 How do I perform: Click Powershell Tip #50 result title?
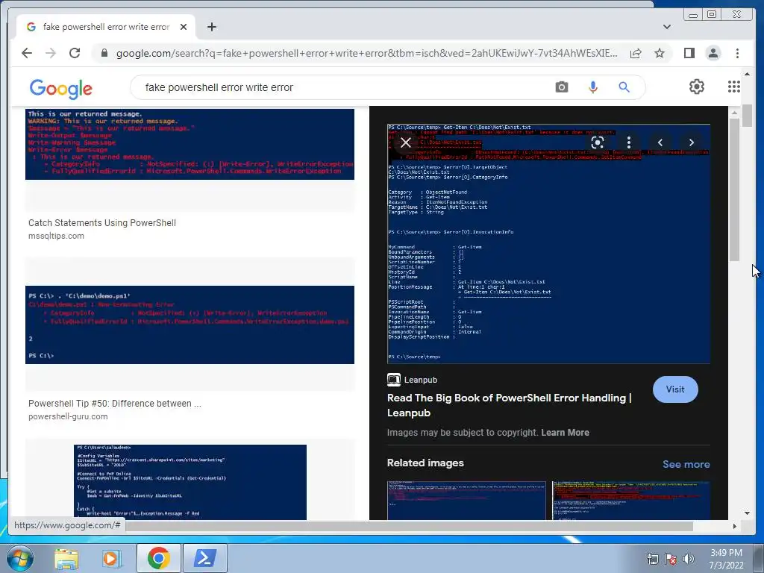(x=114, y=404)
